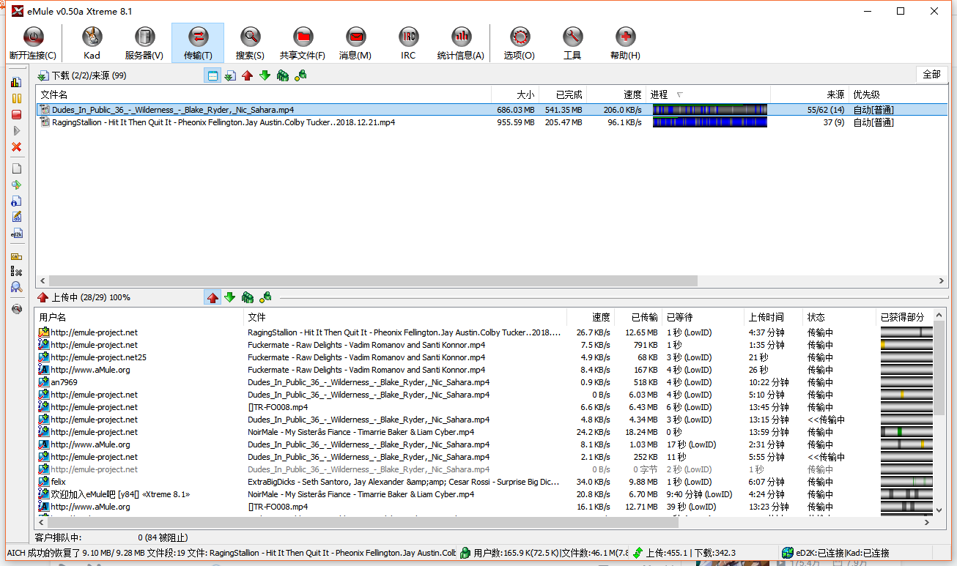Open the IRC chat page
Screen dimensions: 957x566
tap(408, 42)
